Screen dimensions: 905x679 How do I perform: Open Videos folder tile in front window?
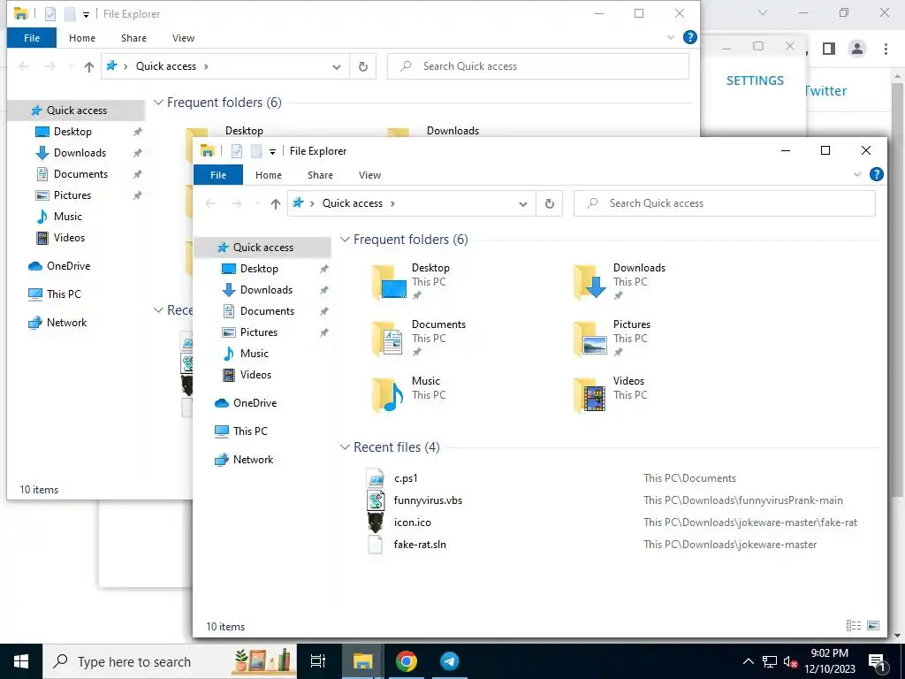click(611, 394)
